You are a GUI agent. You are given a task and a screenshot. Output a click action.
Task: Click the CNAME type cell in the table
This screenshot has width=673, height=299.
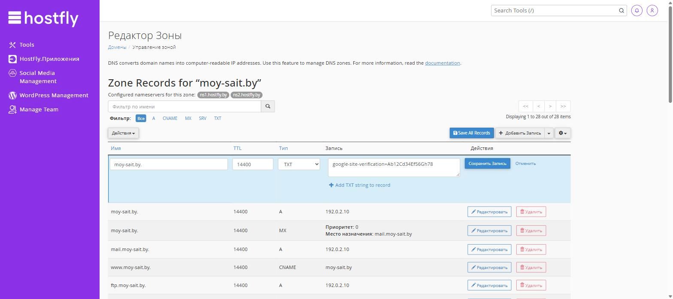coord(288,267)
